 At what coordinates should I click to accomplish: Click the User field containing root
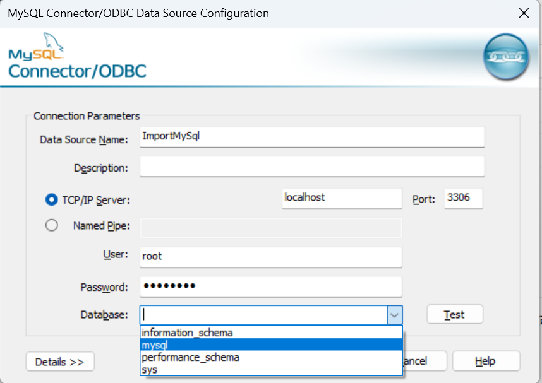[271, 257]
